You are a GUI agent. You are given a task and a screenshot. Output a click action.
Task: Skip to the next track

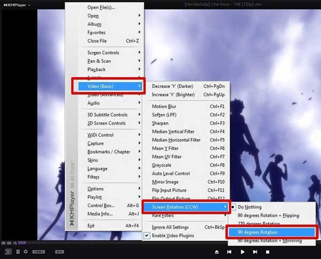255,252
